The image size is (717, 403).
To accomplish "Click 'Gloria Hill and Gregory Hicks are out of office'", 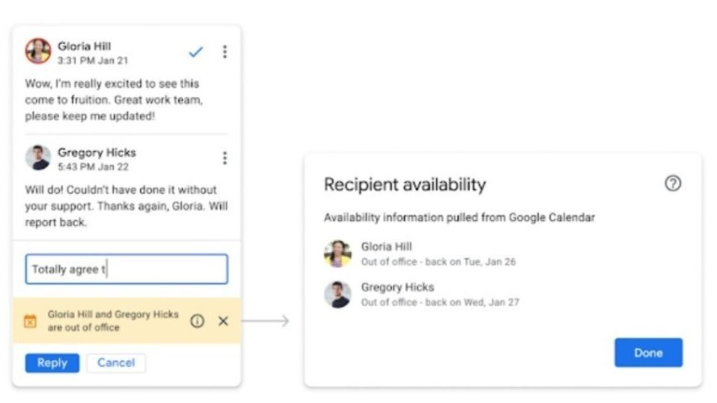I will pos(113,321).
